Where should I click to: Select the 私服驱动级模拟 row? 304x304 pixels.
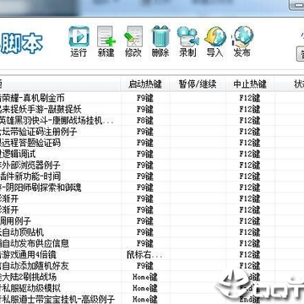pyautogui.click(x=152, y=288)
